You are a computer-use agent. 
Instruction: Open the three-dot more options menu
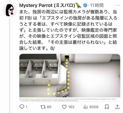click(x=118, y=5)
